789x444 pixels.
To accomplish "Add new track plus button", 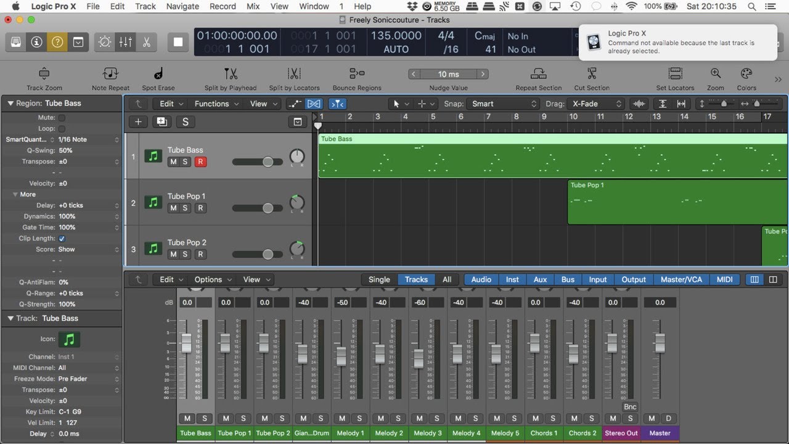I will [138, 122].
